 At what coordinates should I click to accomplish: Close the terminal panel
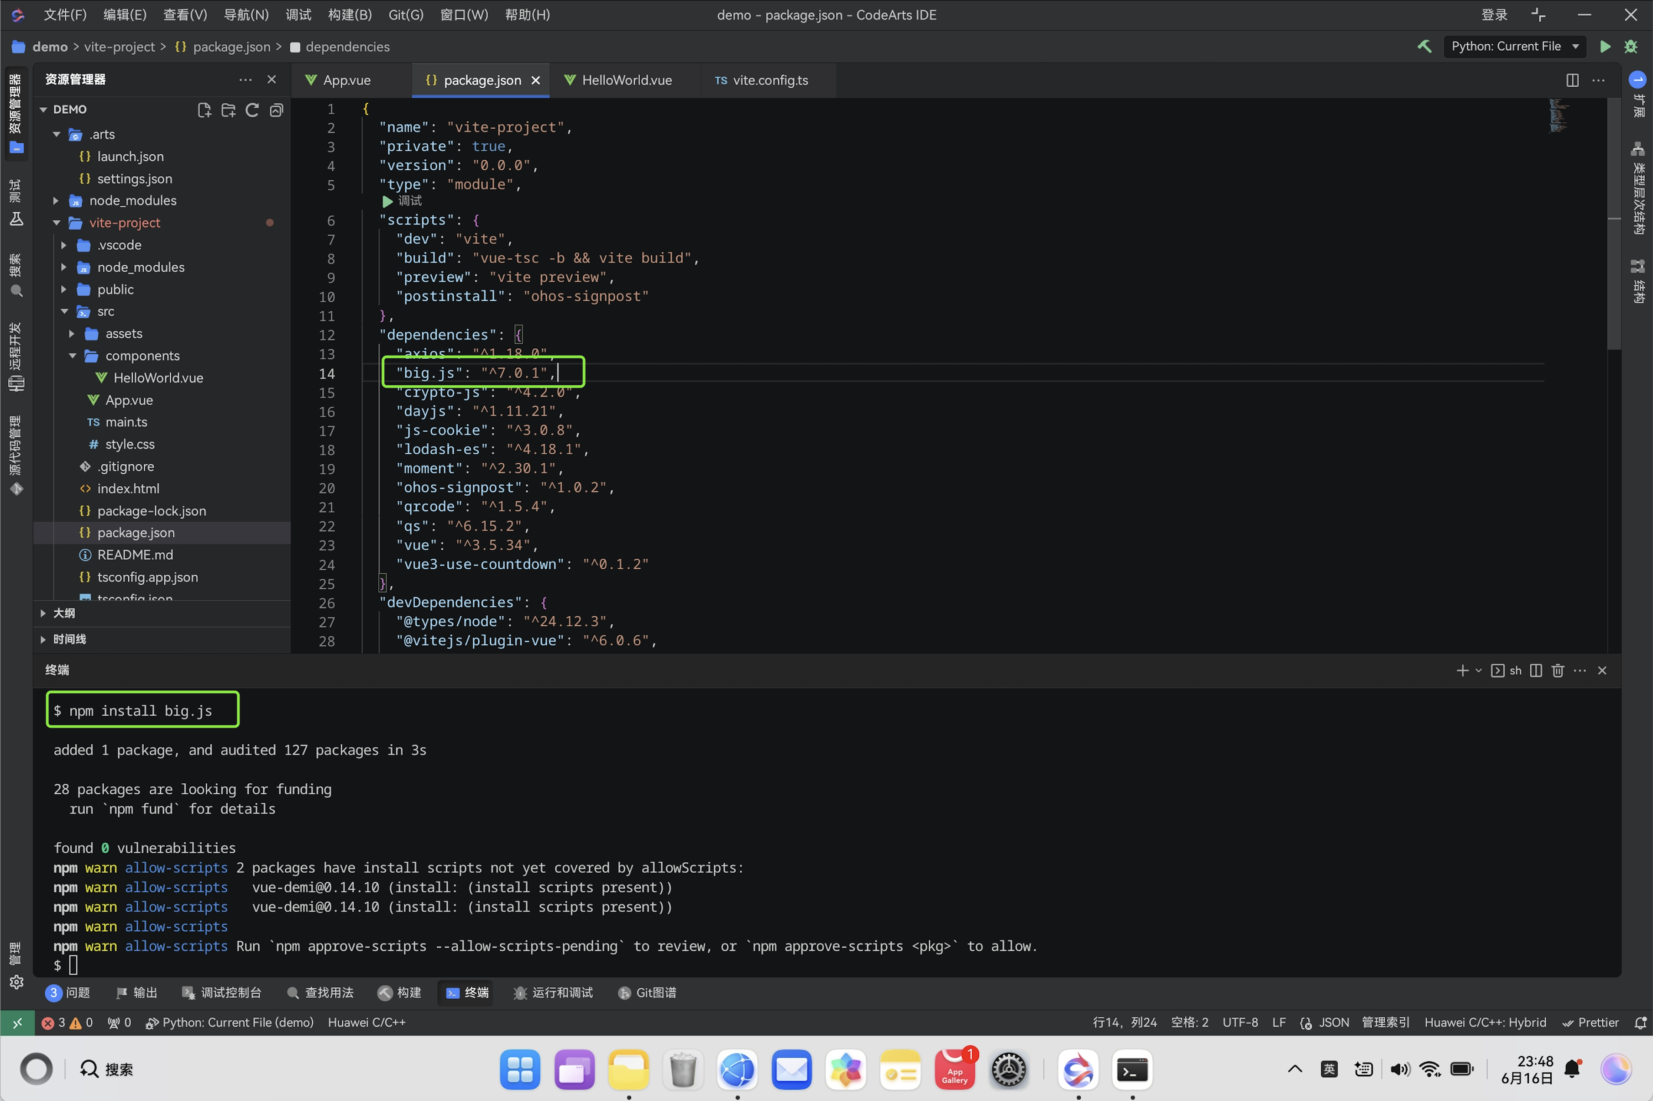(1602, 671)
